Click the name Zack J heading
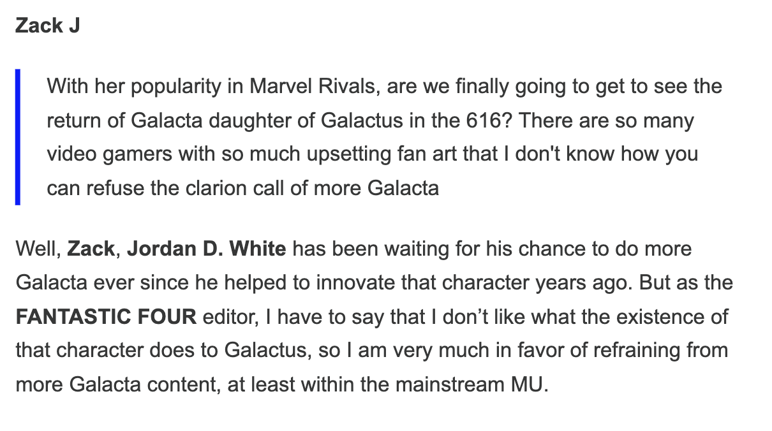772x431 pixels. coord(48,26)
